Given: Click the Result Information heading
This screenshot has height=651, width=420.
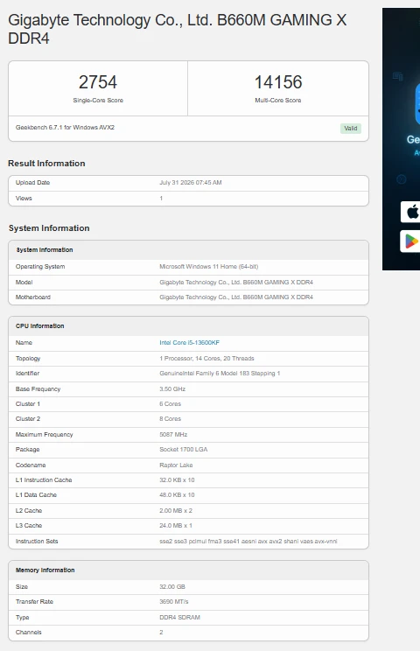Looking at the screenshot, I should (46, 163).
